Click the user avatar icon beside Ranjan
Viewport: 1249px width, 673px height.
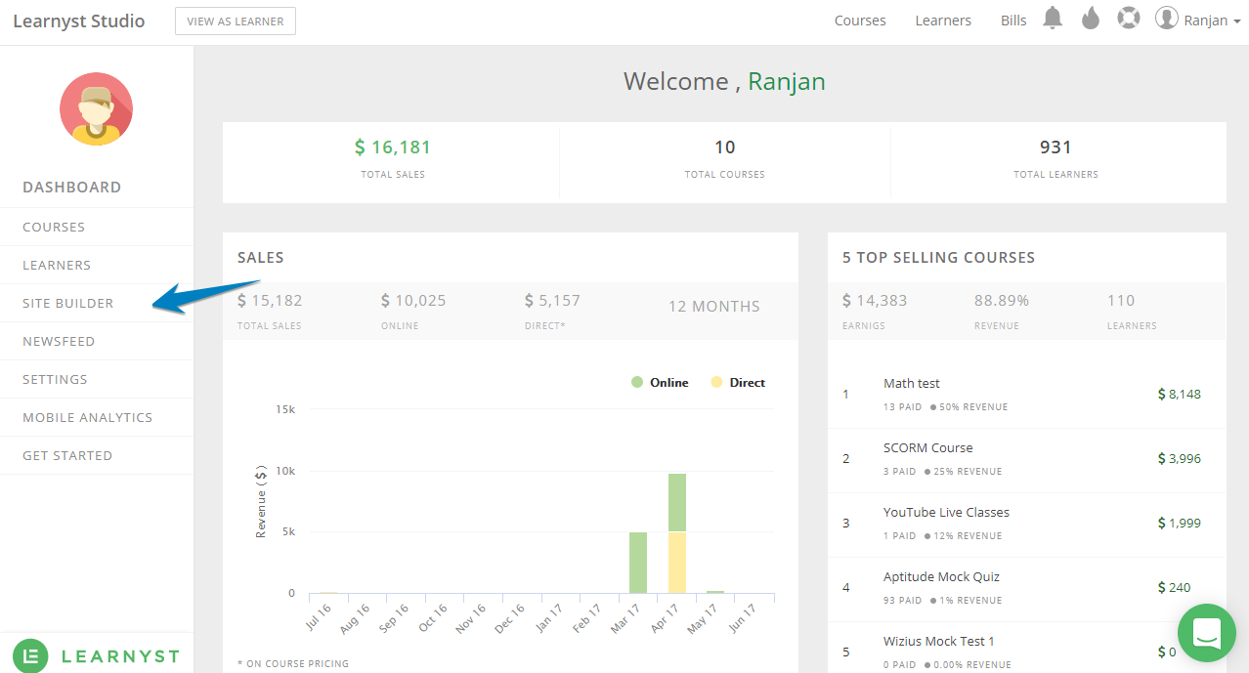pos(1166,19)
